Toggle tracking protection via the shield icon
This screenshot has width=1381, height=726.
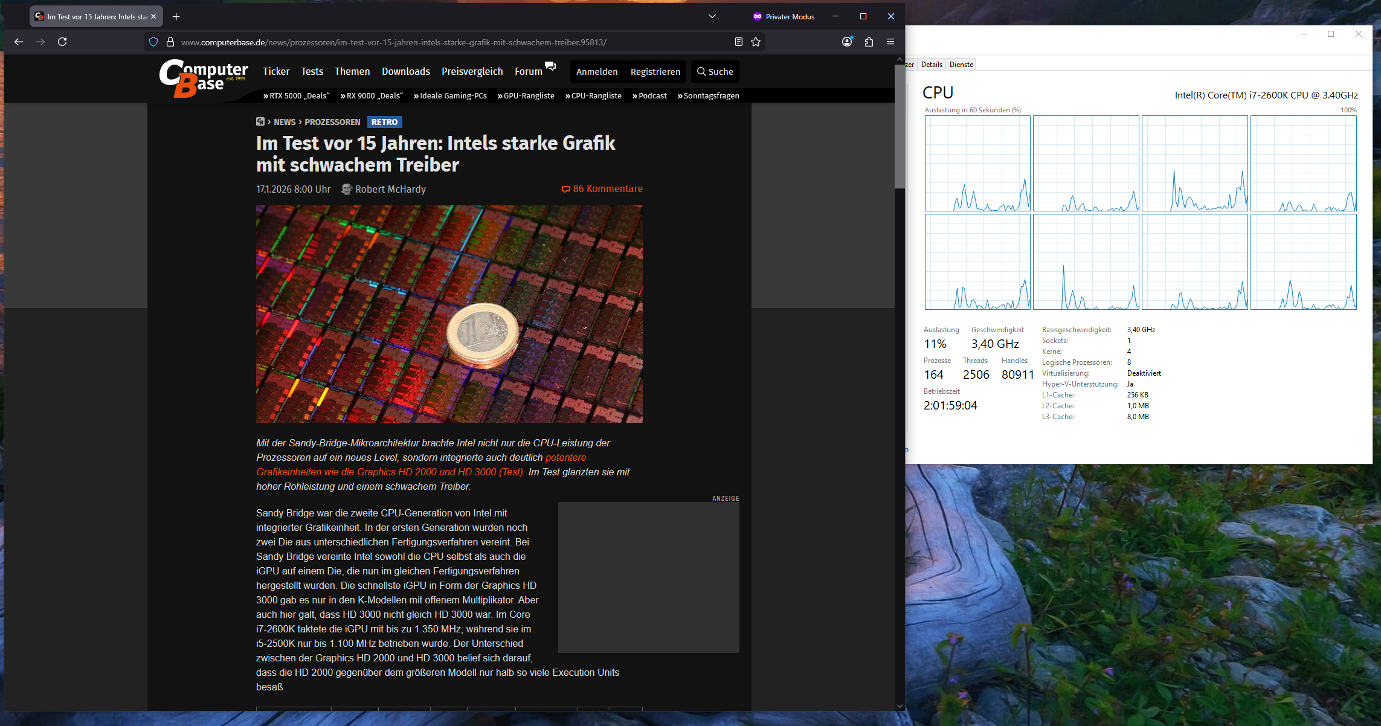click(x=153, y=42)
